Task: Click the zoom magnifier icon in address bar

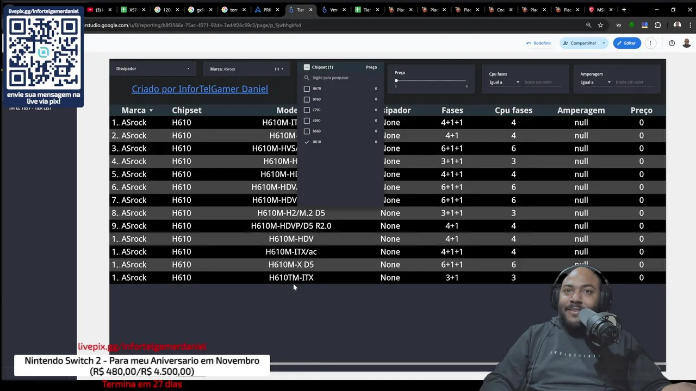Action: point(588,25)
